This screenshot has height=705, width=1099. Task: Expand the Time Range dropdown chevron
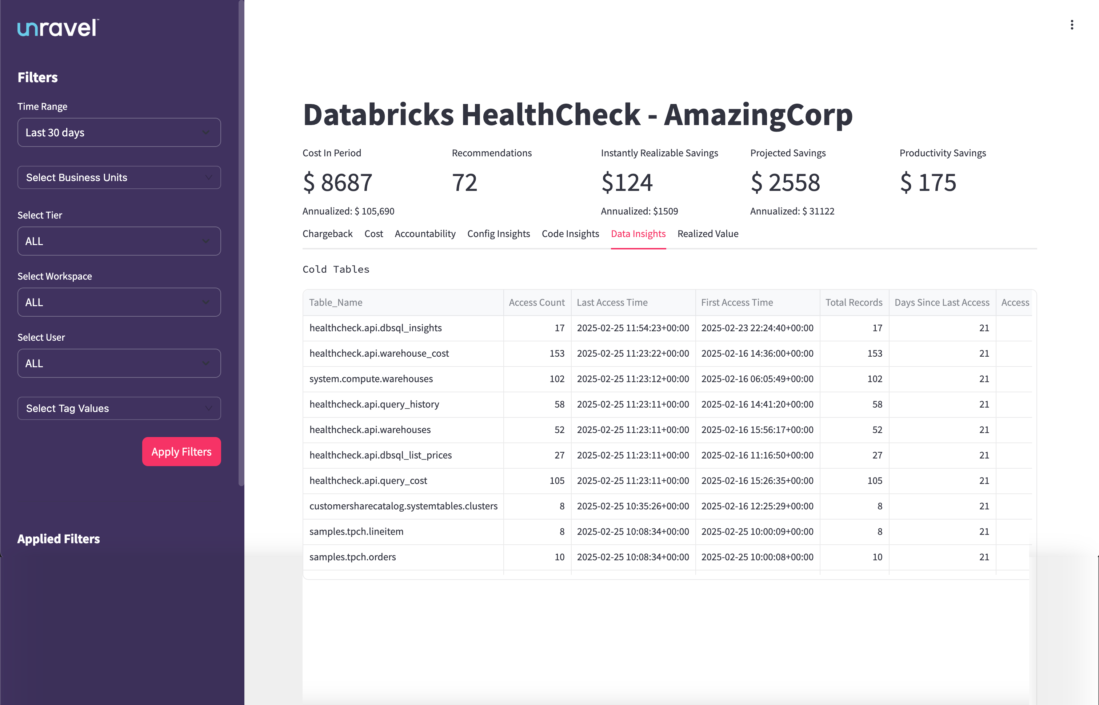205,132
